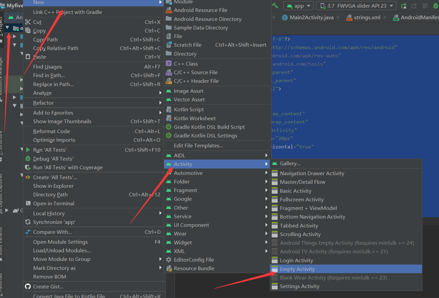Click Edit File Templates...
Screen dimensions: 439x298
click(x=218, y=145)
